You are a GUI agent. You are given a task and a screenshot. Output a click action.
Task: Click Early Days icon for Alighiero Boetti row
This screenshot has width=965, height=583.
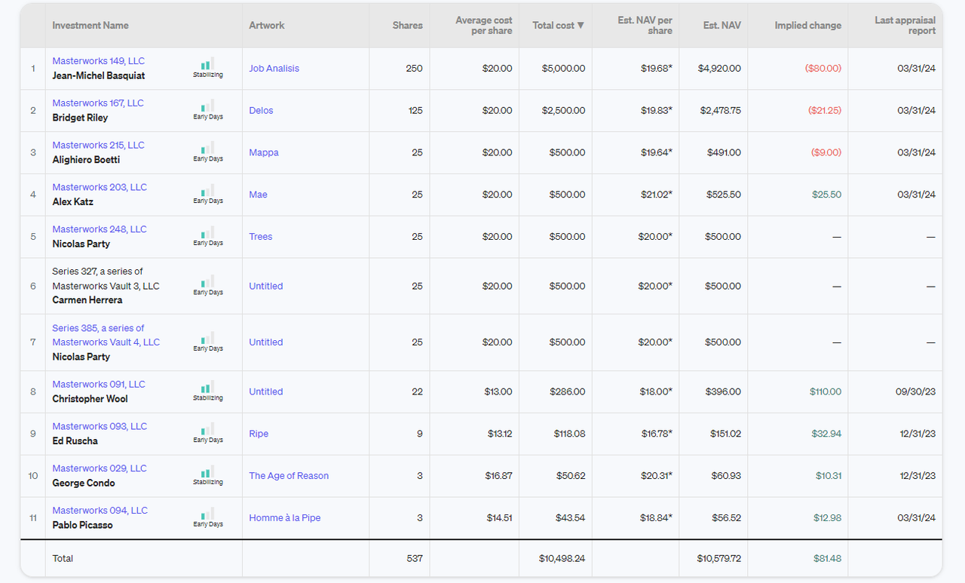coord(207,152)
